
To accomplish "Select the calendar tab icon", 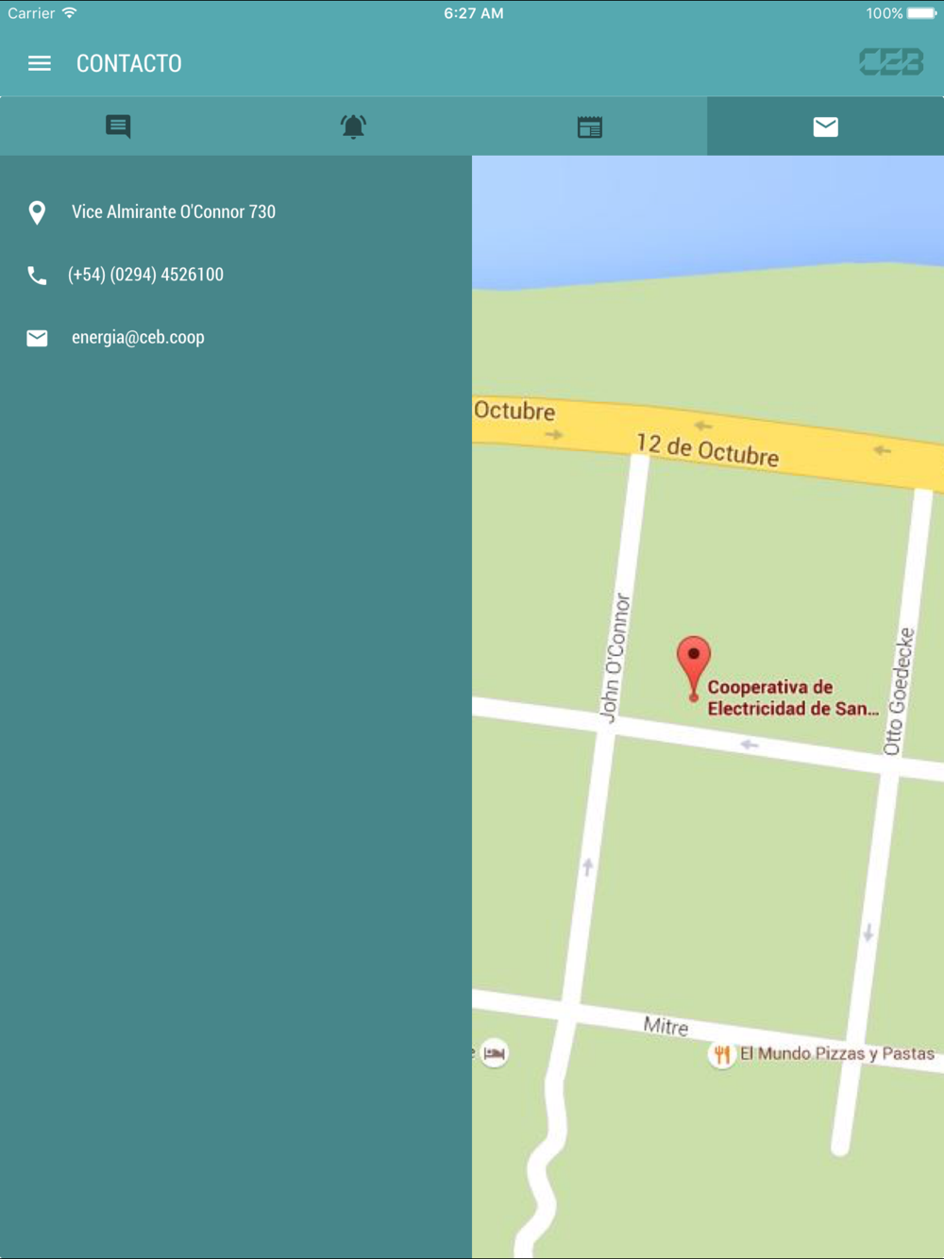I will click(x=590, y=126).
